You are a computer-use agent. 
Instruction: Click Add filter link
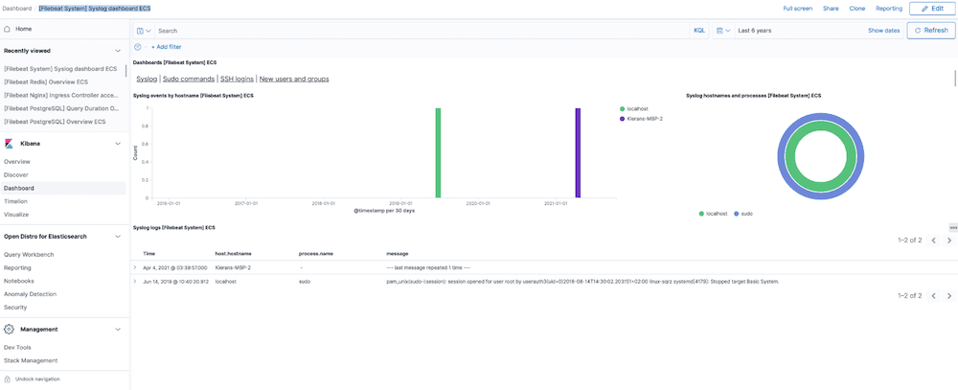click(166, 46)
